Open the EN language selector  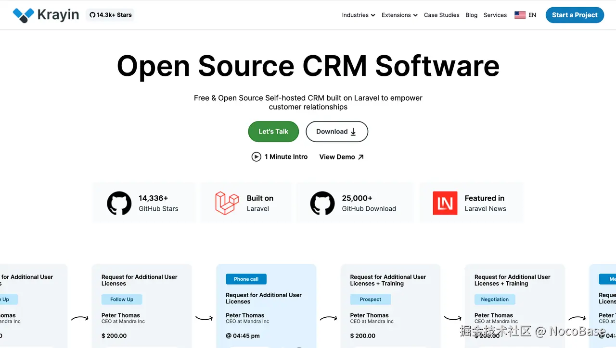pyautogui.click(x=532, y=15)
